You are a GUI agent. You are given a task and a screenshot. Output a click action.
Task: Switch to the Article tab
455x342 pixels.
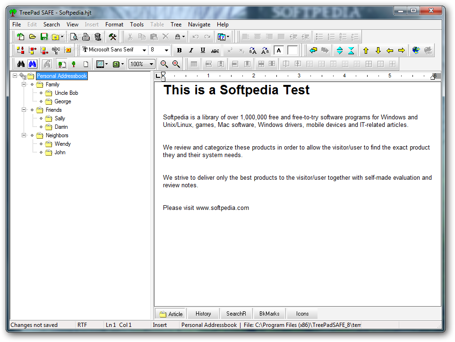pos(171,314)
